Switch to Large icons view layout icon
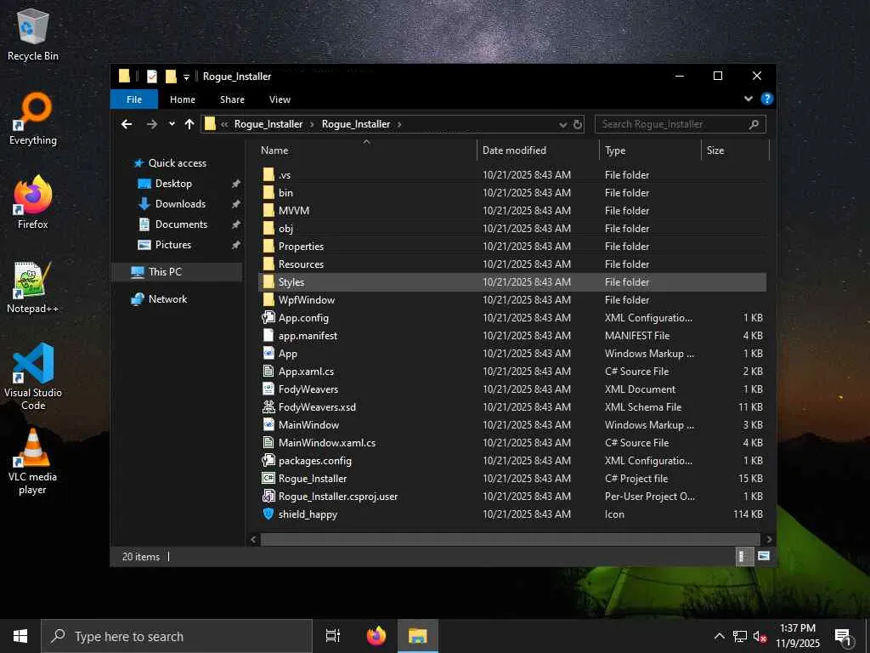Screen dimensions: 870x653 (x=764, y=556)
